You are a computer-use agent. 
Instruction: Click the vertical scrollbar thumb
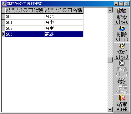click(x=110, y=60)
